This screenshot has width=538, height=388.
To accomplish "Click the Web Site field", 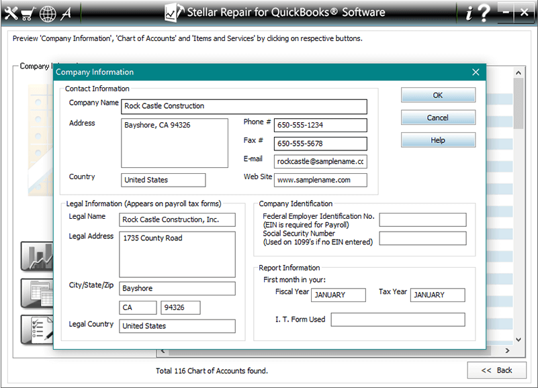I will 320,180.
